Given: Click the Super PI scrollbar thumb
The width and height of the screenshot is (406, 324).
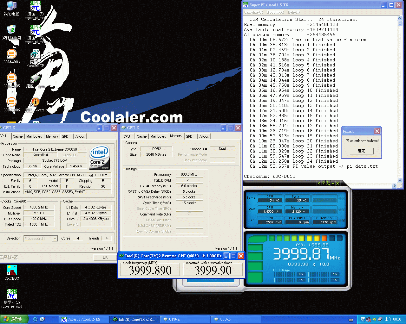Looking at the screenshot, I should [x=400, y=24].
